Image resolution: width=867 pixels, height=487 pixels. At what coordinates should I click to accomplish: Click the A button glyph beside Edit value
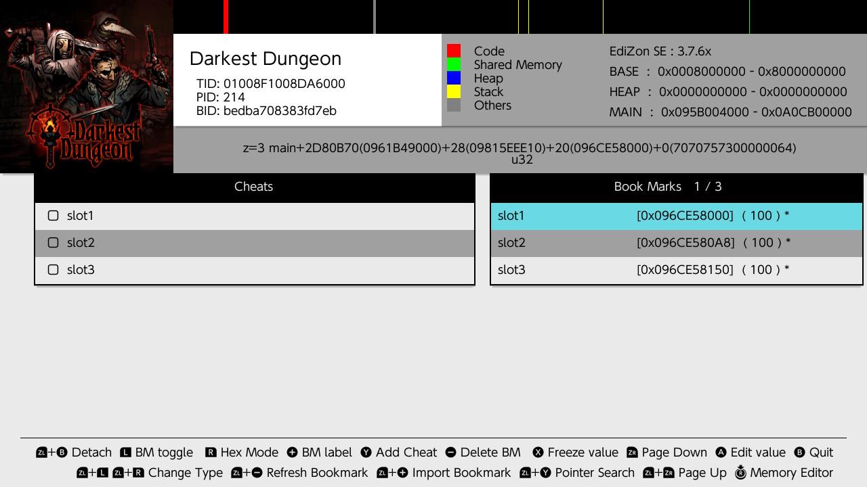(x=721, y=453)
